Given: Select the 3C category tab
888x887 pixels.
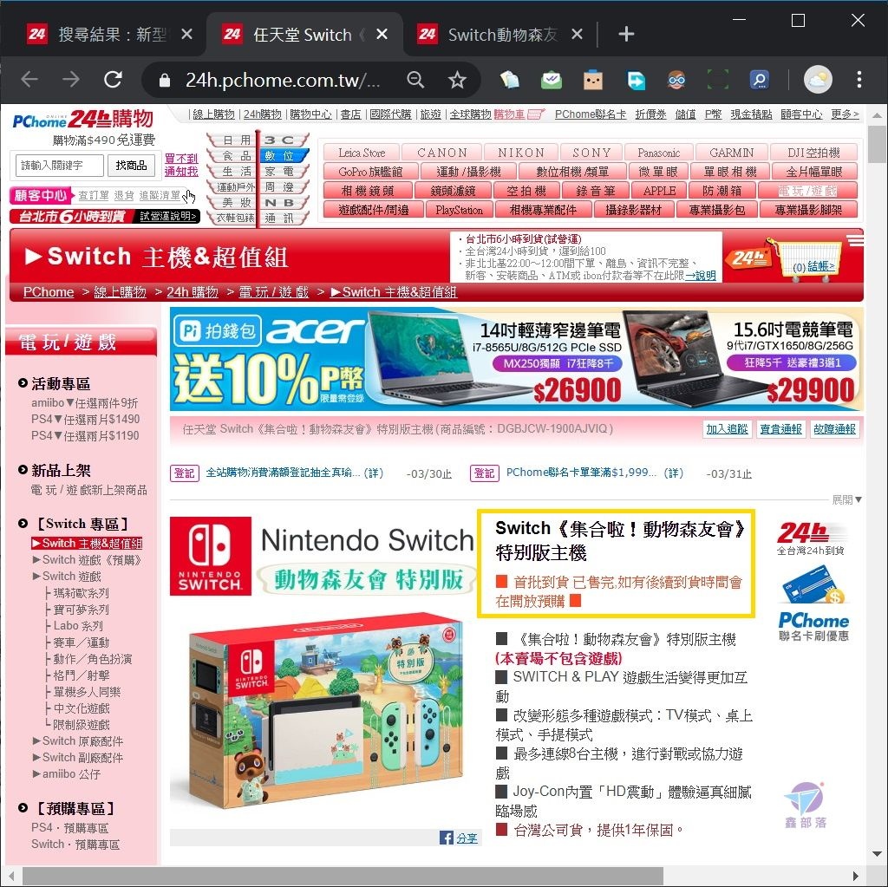Looking at the screenshot, I should [284, 140].
